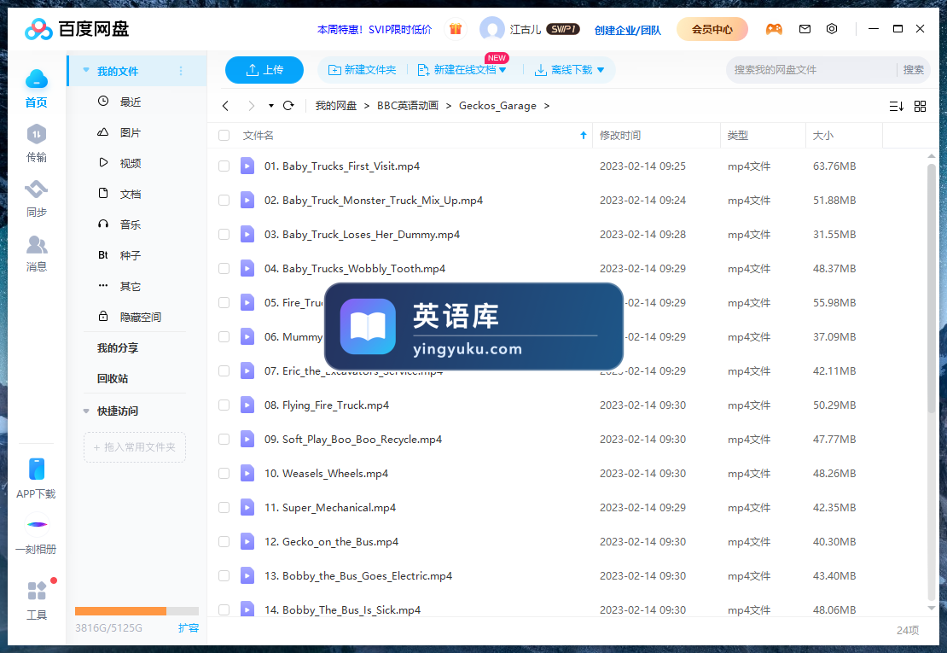Check the box for 02. Baby_Truck_Monster_Truck_Mix_Up.mp4

pos(224,200)
